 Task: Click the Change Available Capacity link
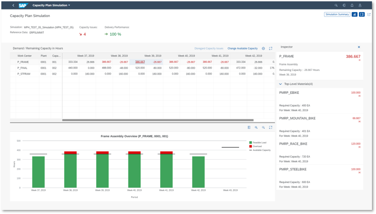[242, 48]
